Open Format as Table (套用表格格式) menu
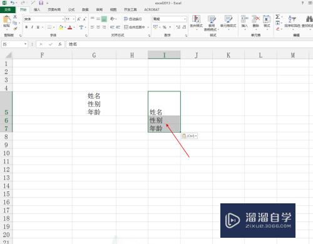The image size is (313, 244). tap(212, 23)
